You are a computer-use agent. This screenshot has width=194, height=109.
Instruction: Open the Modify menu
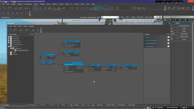point(13,4)
